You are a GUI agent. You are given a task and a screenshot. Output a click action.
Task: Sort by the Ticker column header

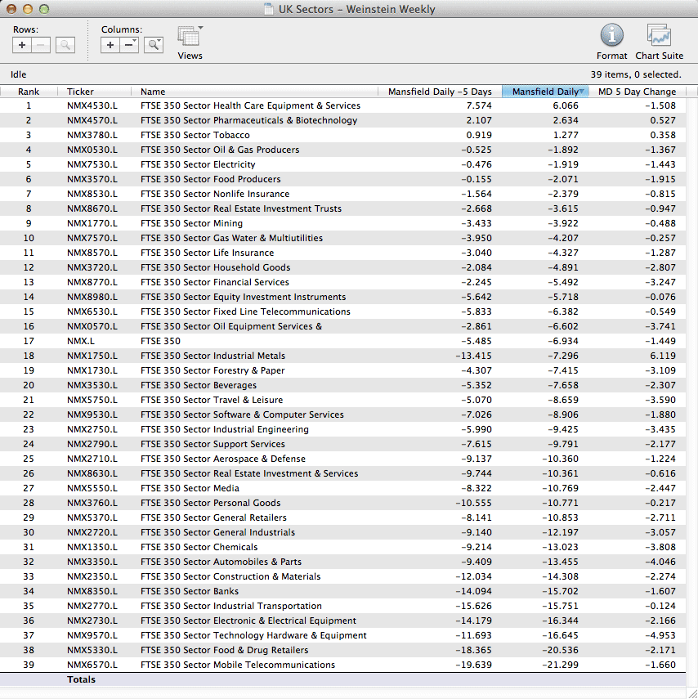(80, 92)
